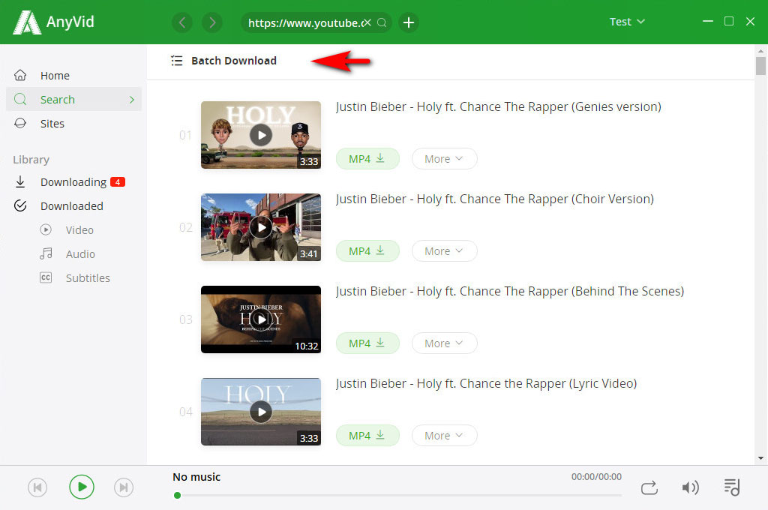Click the 'No music' track label
This screenshot has height=510, width=768.
(196, 477)
